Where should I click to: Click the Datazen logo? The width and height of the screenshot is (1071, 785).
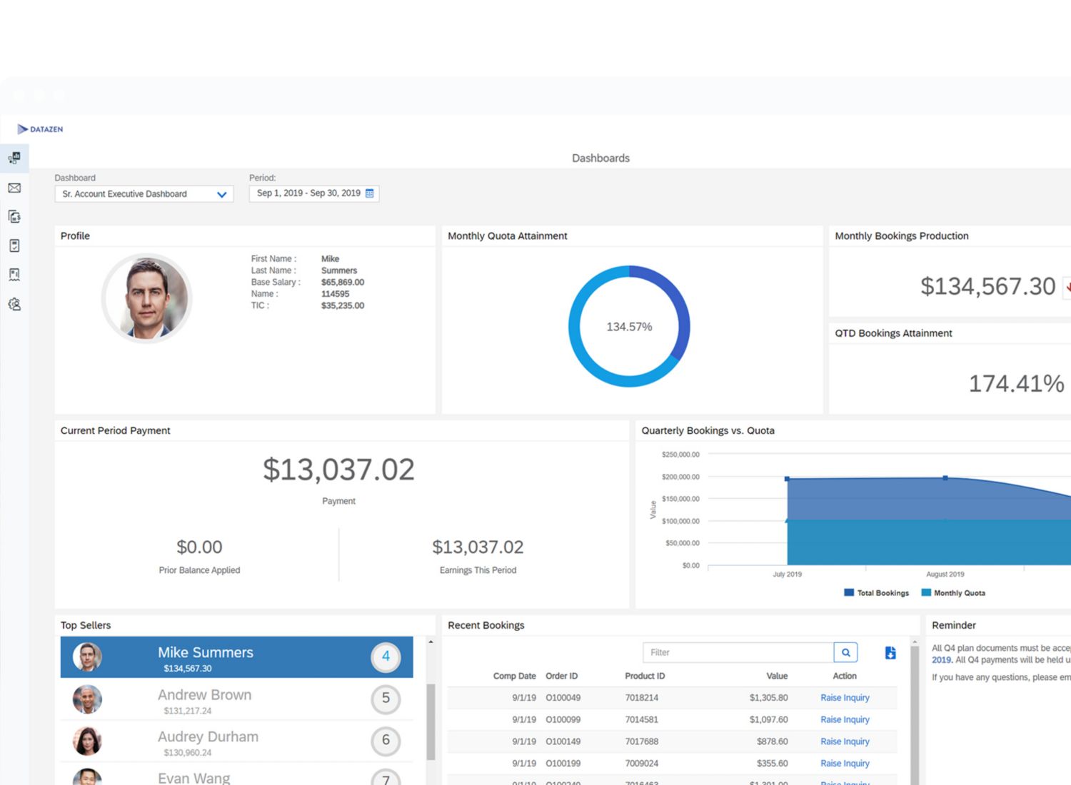point(41,129)
